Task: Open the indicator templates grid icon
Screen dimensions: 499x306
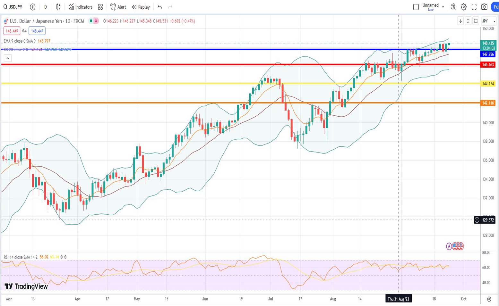Action: point(100,7)
